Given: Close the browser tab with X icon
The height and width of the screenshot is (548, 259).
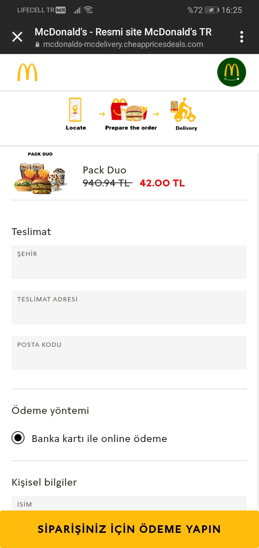Looking at the screenshot, I should point(17,37).
